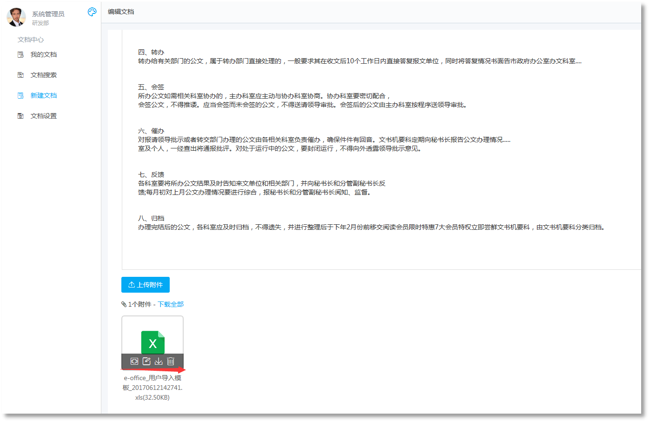The image size is (650, 422).
Task: Place cursor on the 八、归档 heading
Action: [x=151, y=218]
